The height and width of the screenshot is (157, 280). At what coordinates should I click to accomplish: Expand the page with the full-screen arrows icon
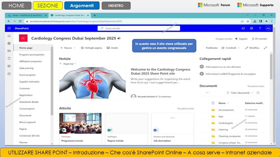[x=265, y=48]
